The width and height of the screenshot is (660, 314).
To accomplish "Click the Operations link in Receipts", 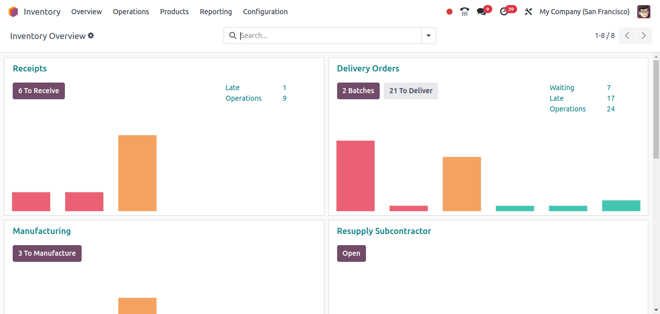I will coord(244,98).
